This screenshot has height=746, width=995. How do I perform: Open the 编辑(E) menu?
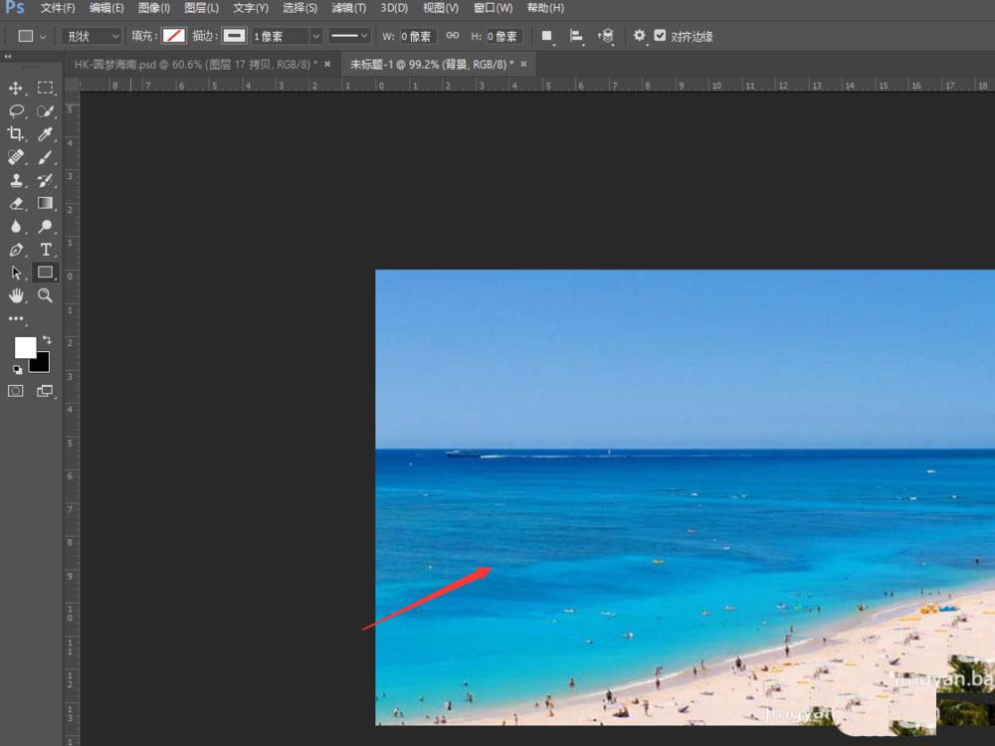106,8
